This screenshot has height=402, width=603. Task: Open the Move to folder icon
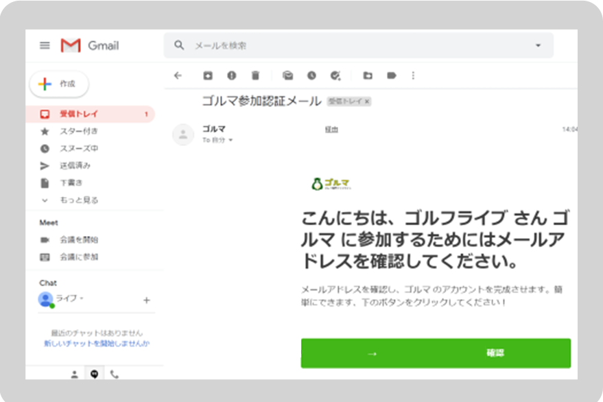click(x=368, y=75)
